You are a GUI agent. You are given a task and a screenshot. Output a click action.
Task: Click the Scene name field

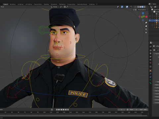(x=155, y=4)
